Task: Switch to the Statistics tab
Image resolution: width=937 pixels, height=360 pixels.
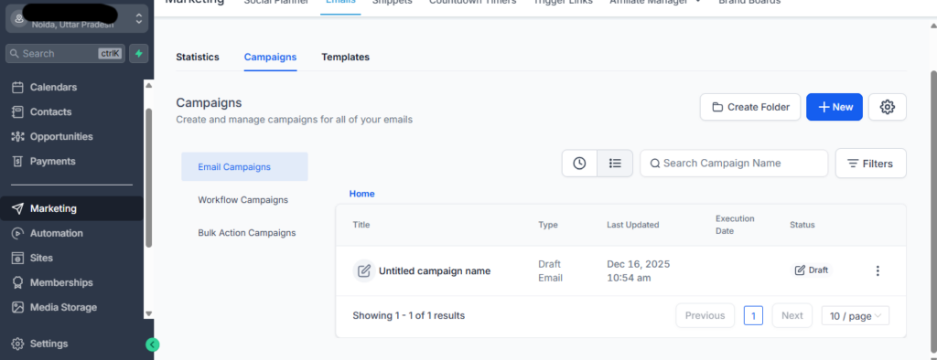Action: click(x=198, y=58)
